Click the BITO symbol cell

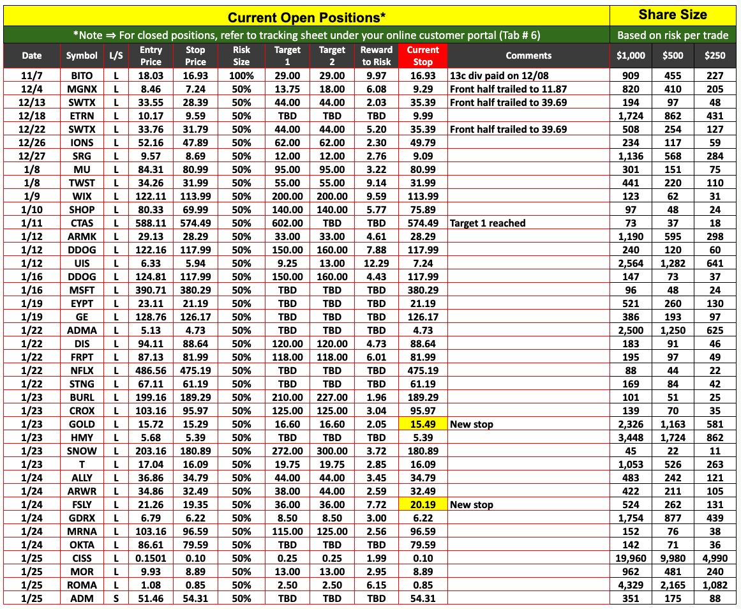click(82, 75)
